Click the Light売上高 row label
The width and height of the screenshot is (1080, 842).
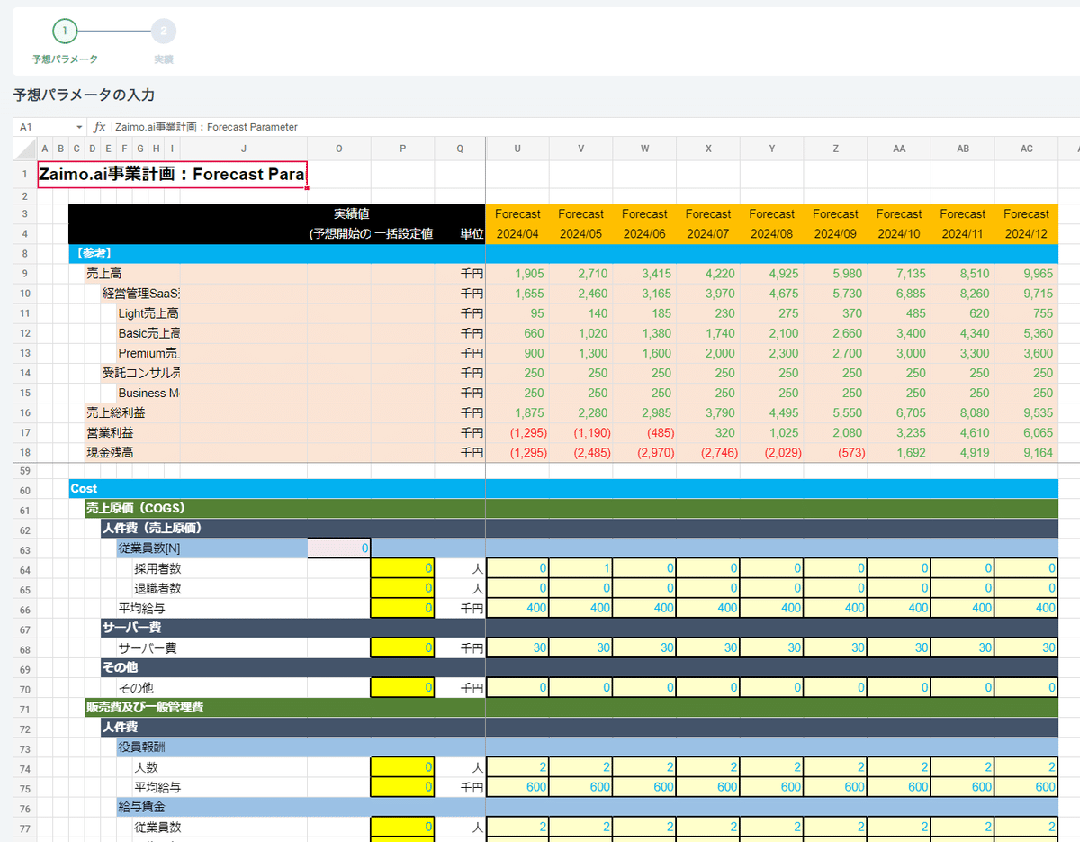tap(148, 313)
